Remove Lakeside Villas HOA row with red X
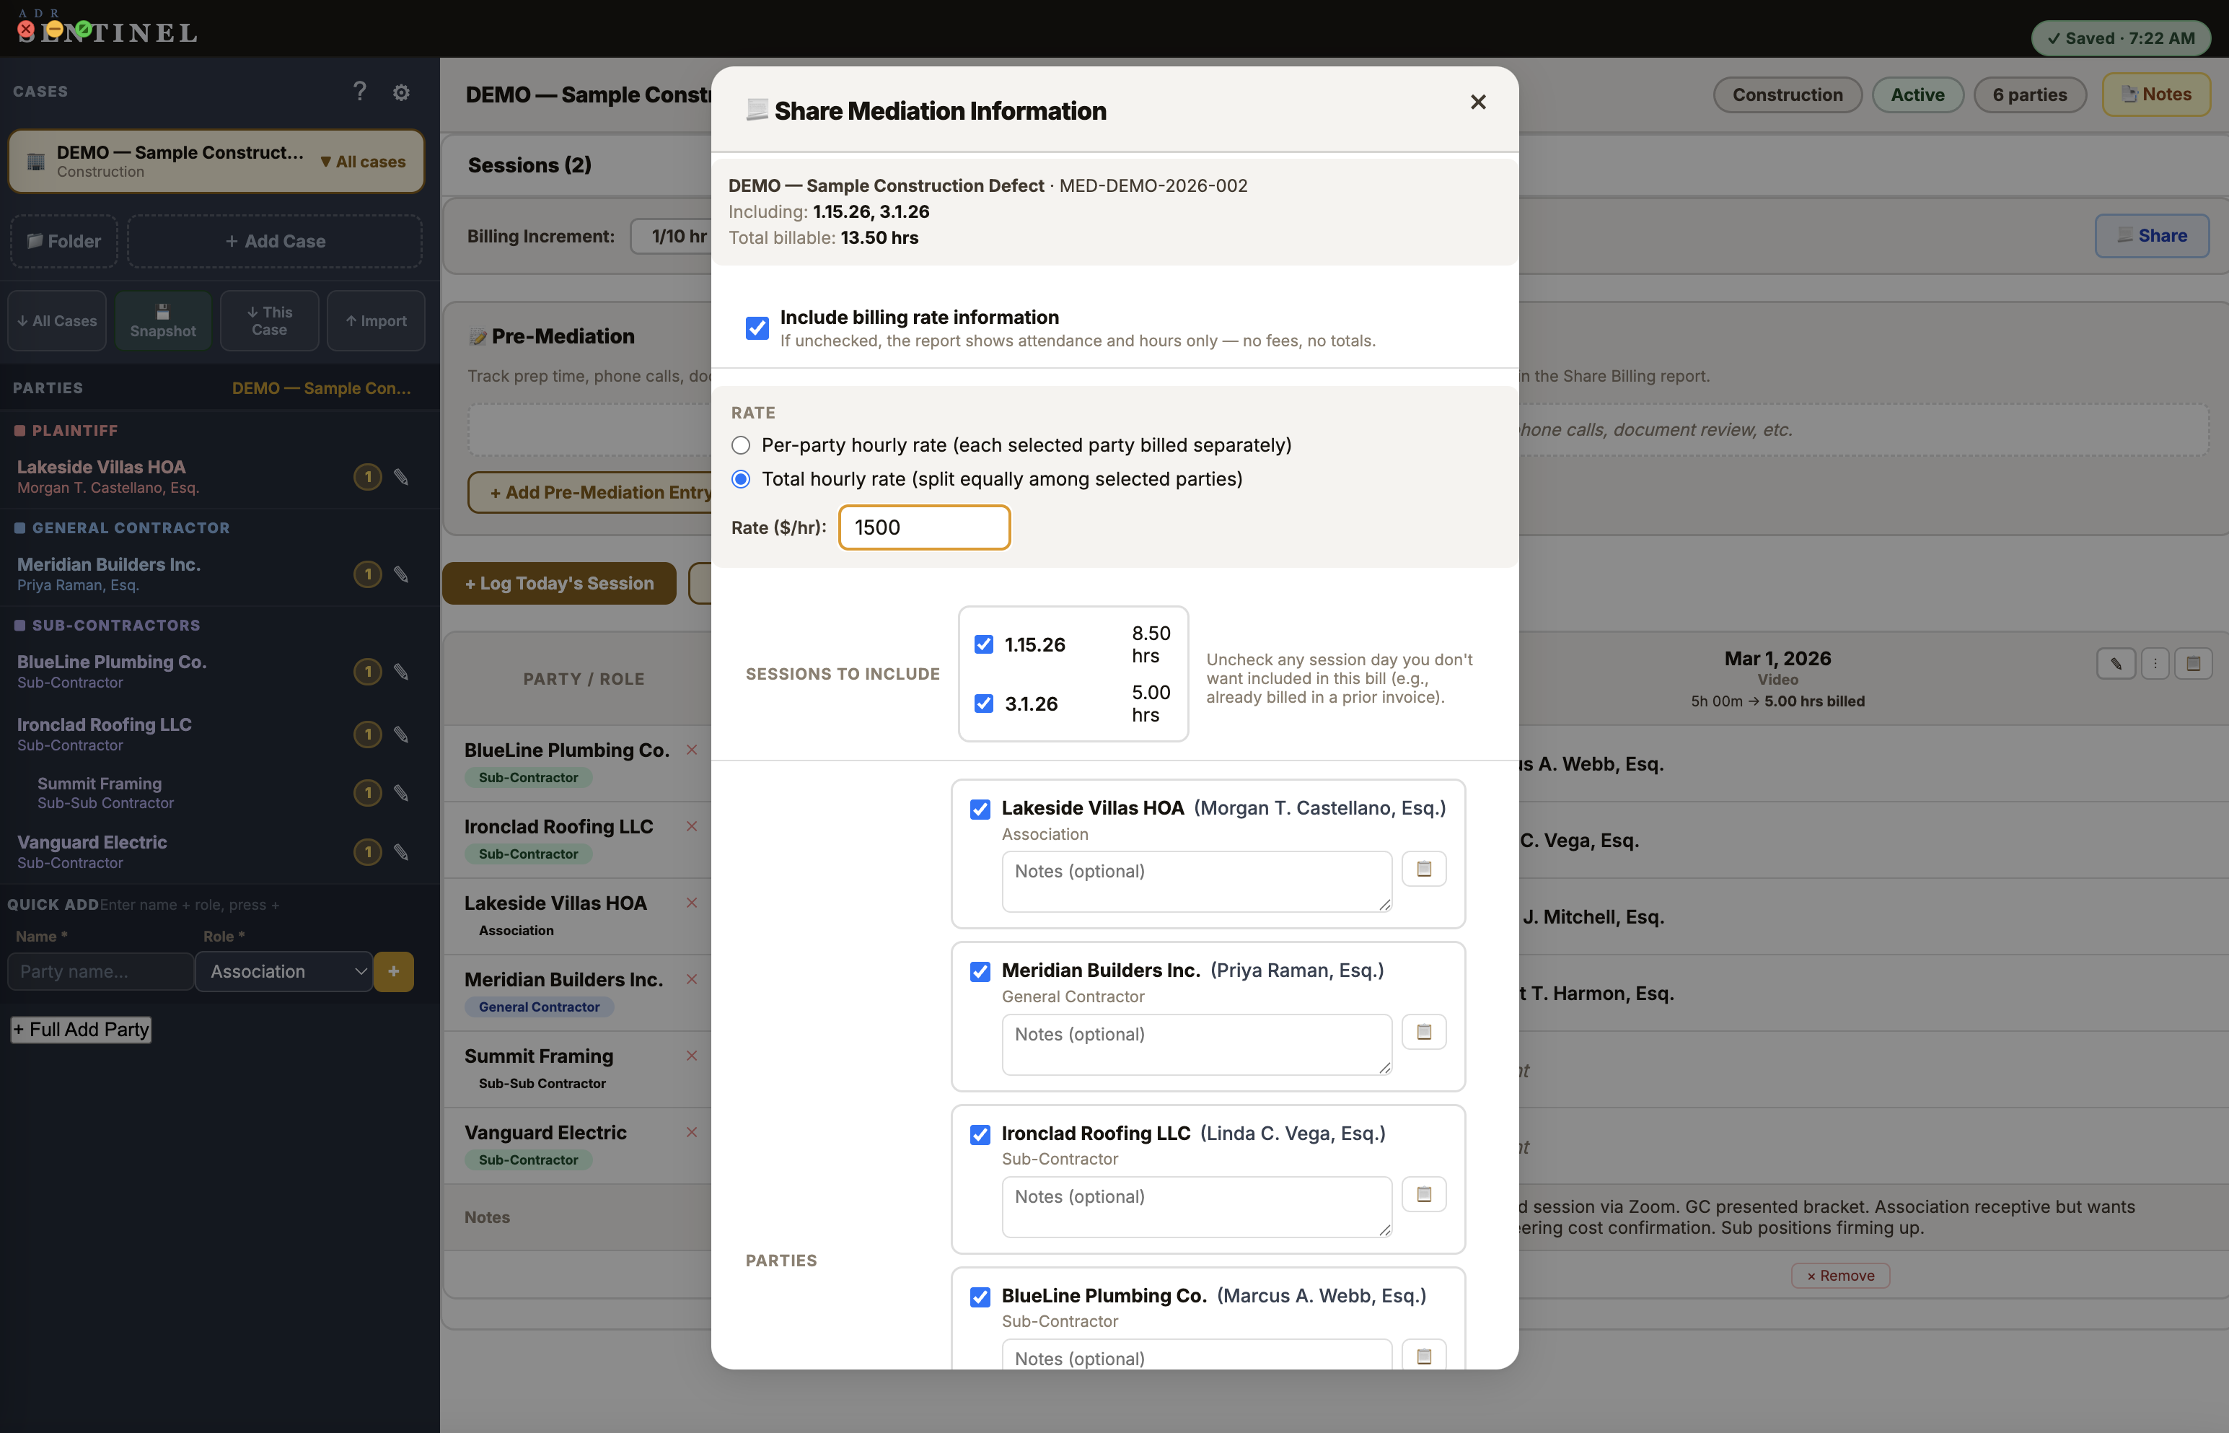Viewport: 2229px width, 1433px height. pos(691,903)
